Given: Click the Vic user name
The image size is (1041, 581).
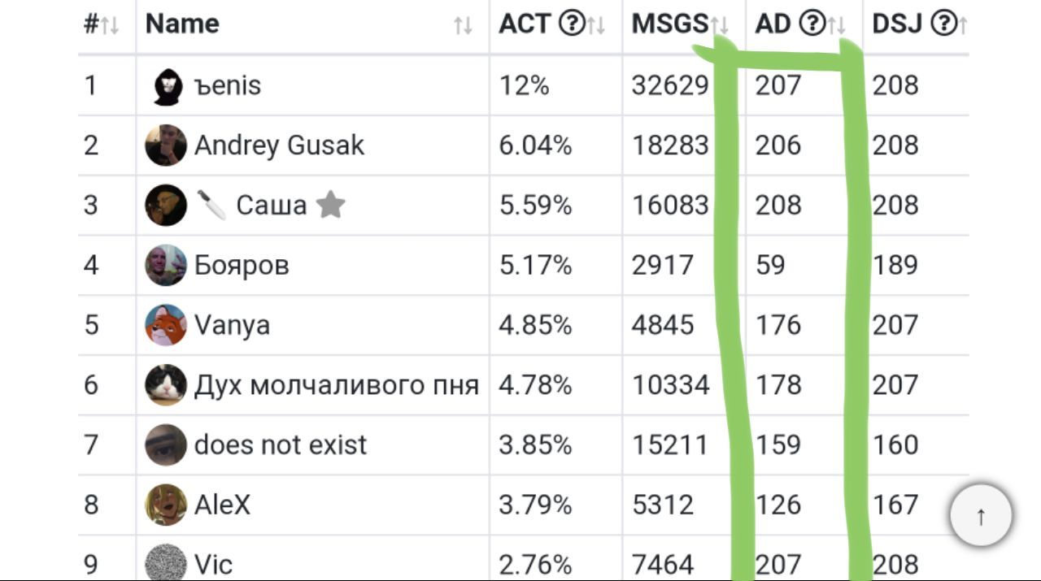Looking at the screenshot, I should click(213, 564).
